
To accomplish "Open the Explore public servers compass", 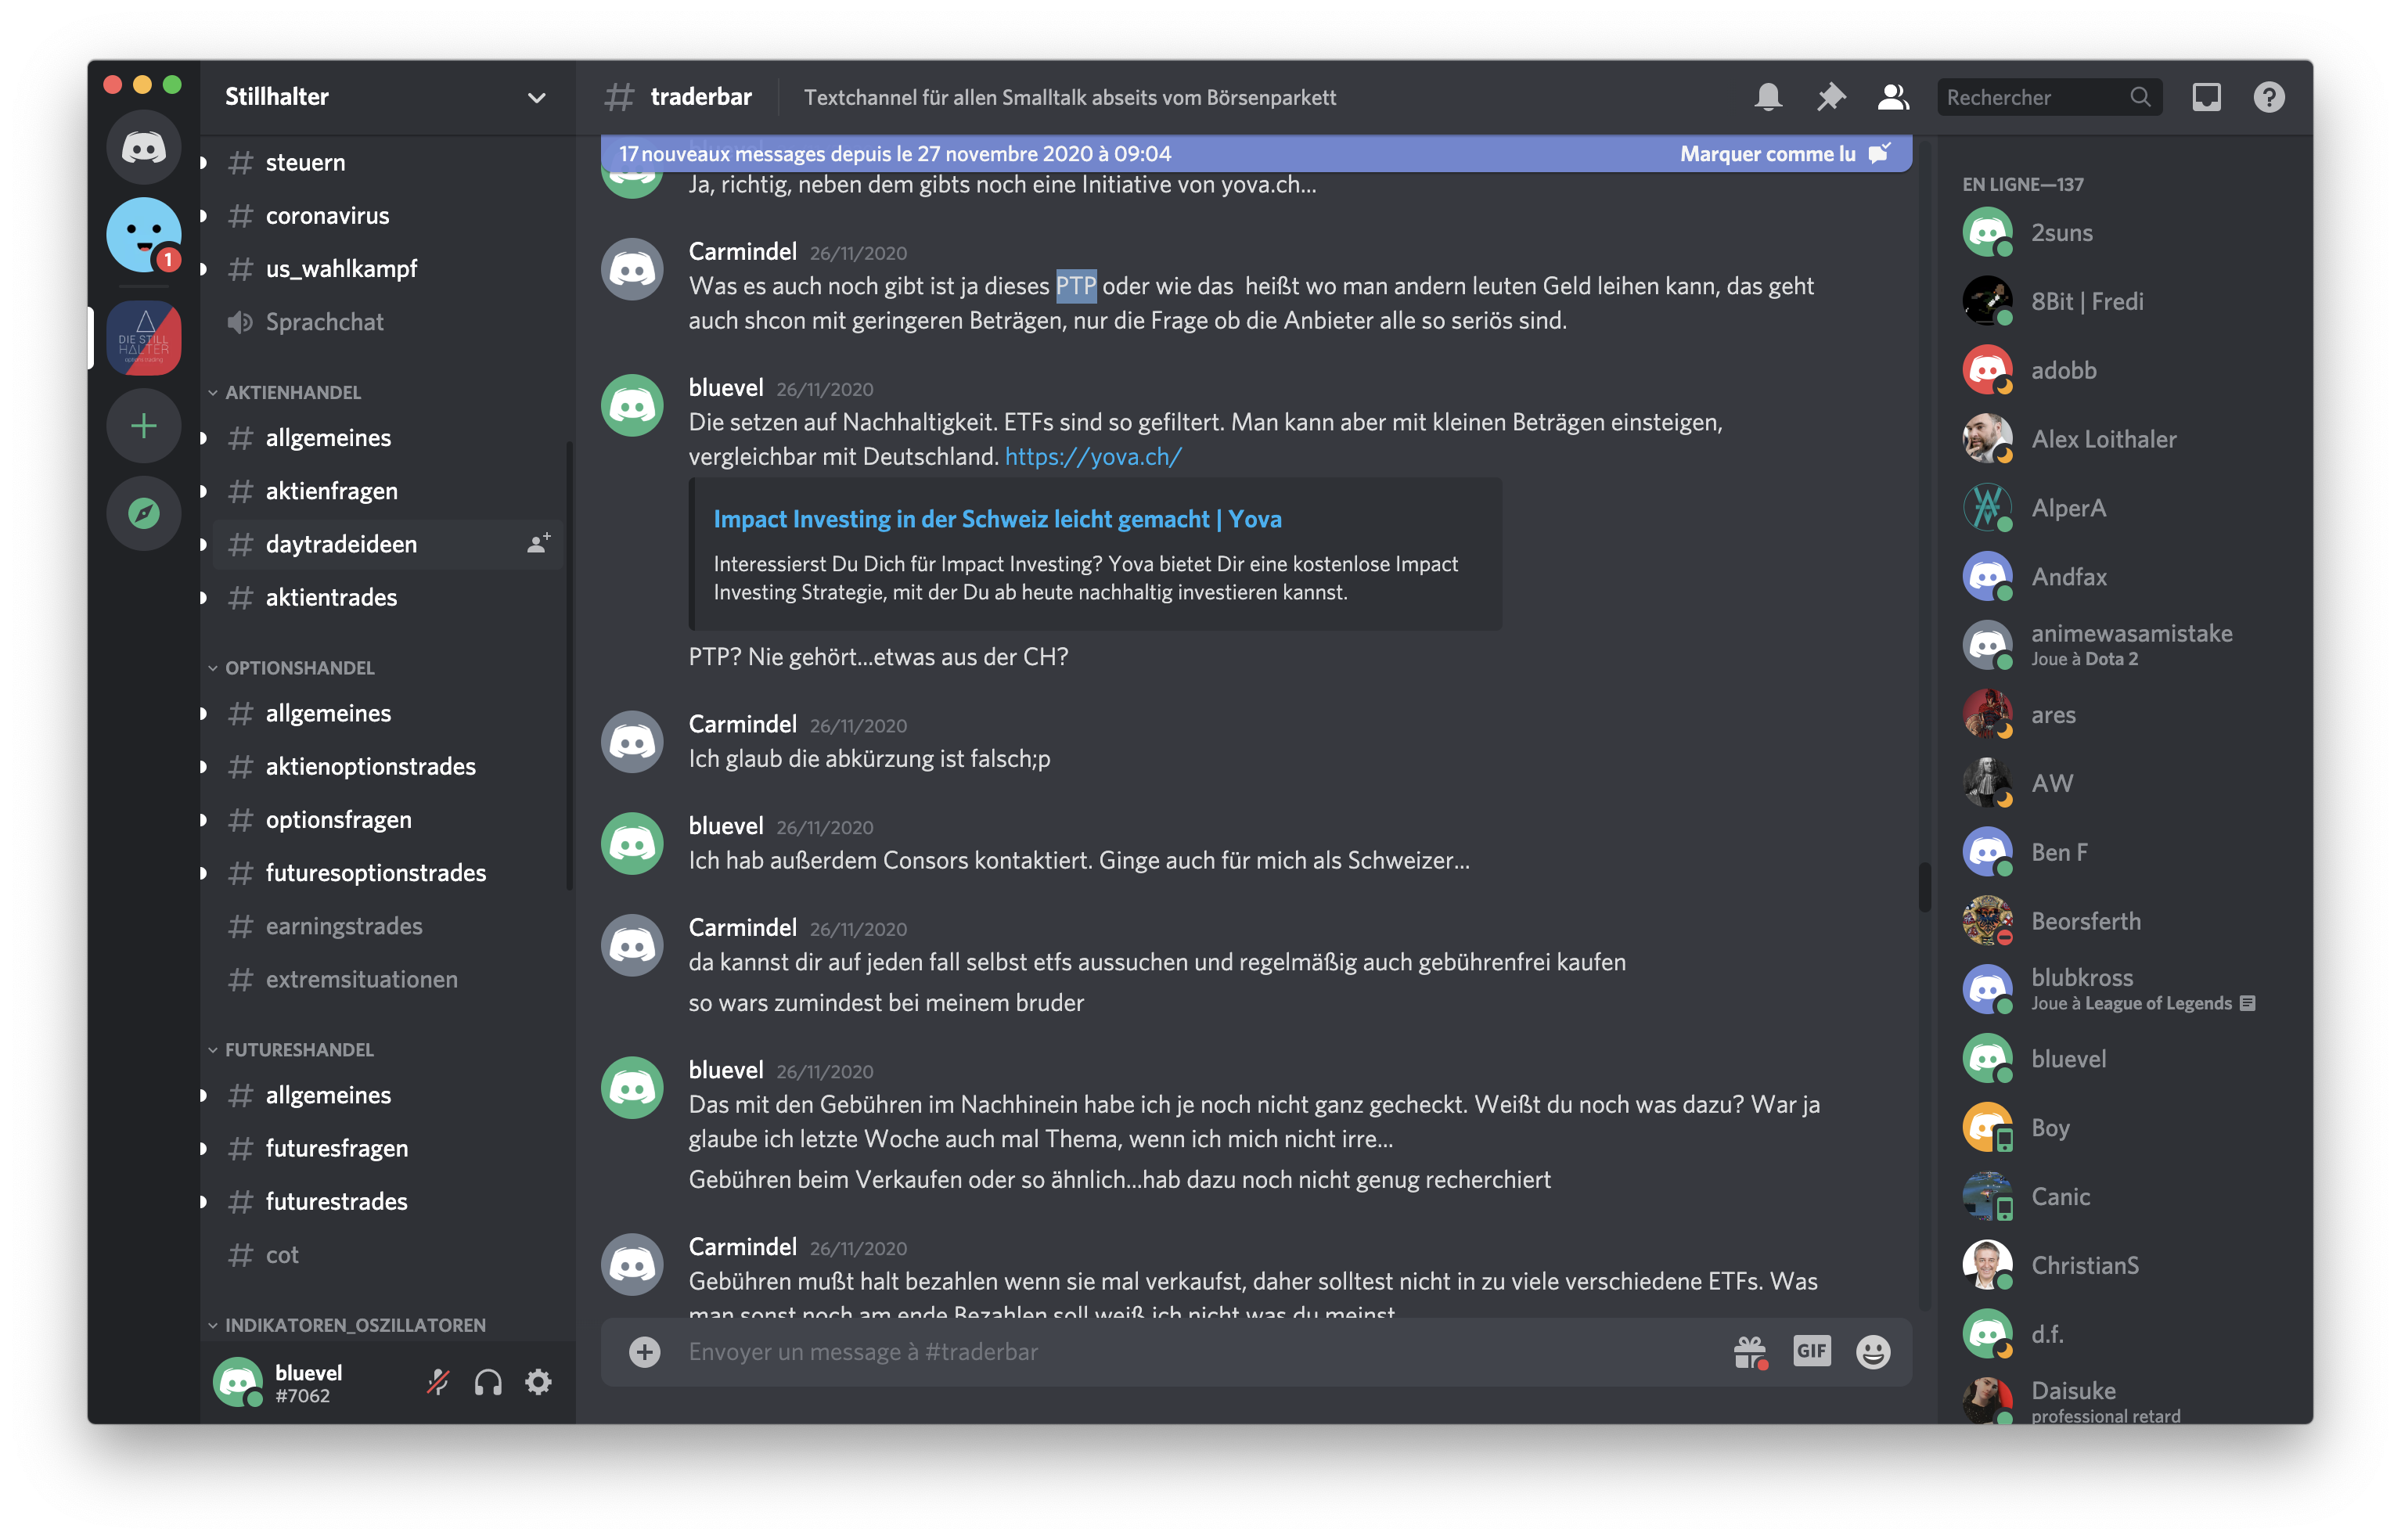I will coord(144,513).
